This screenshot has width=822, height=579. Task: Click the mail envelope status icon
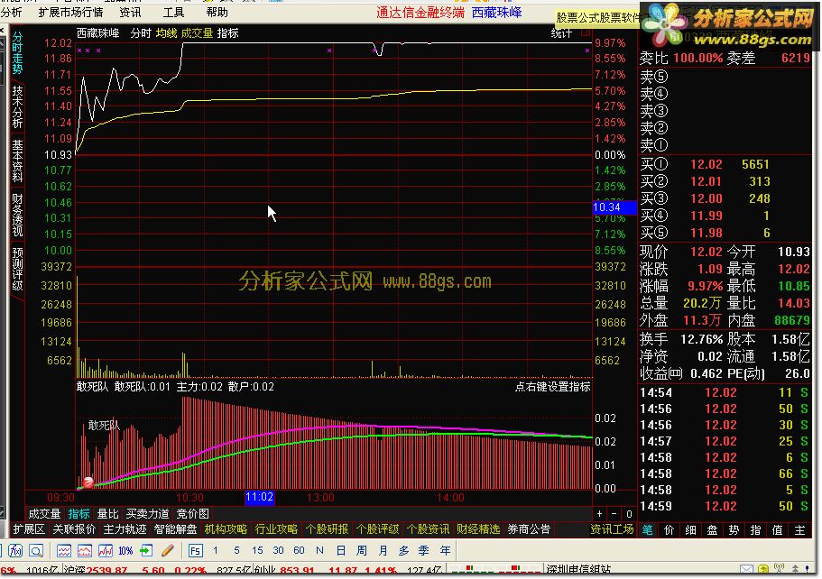746,569
